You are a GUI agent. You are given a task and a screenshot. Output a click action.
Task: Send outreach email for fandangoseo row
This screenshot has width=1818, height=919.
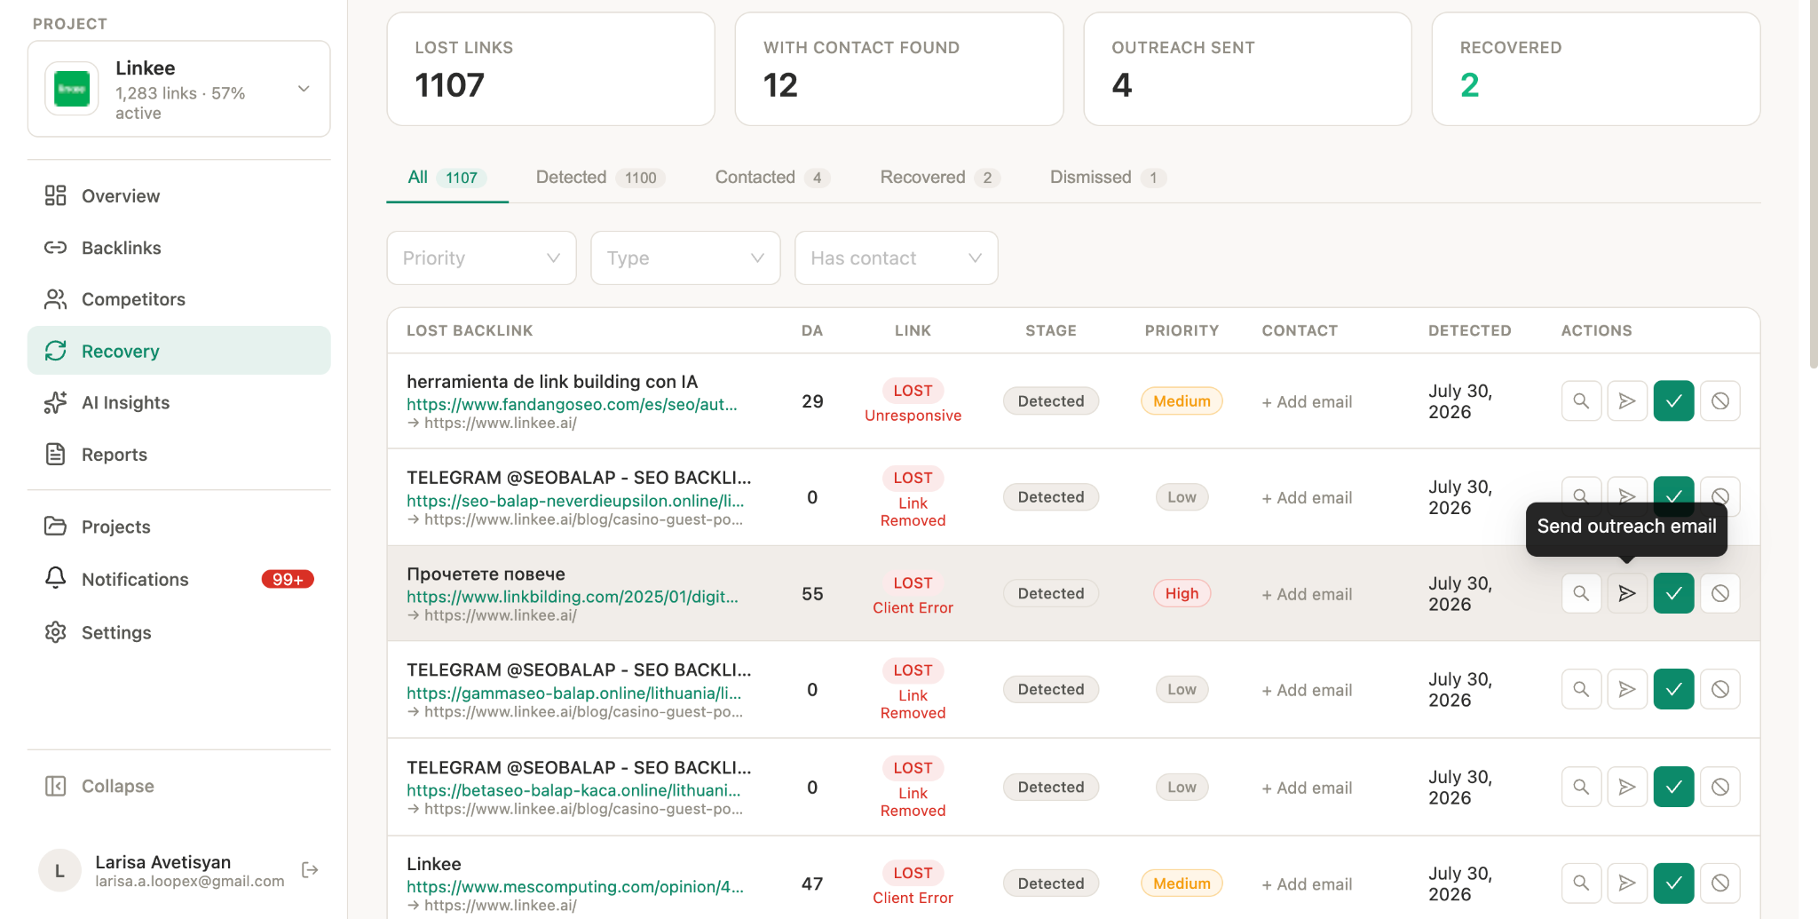1627,401
